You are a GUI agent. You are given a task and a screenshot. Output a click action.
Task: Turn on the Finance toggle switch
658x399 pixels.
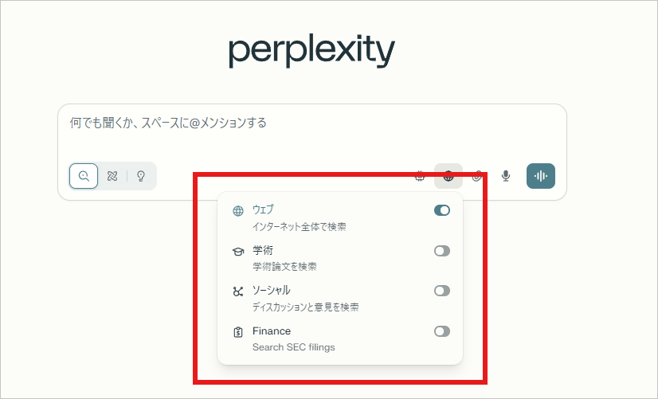tap(442, 331)
